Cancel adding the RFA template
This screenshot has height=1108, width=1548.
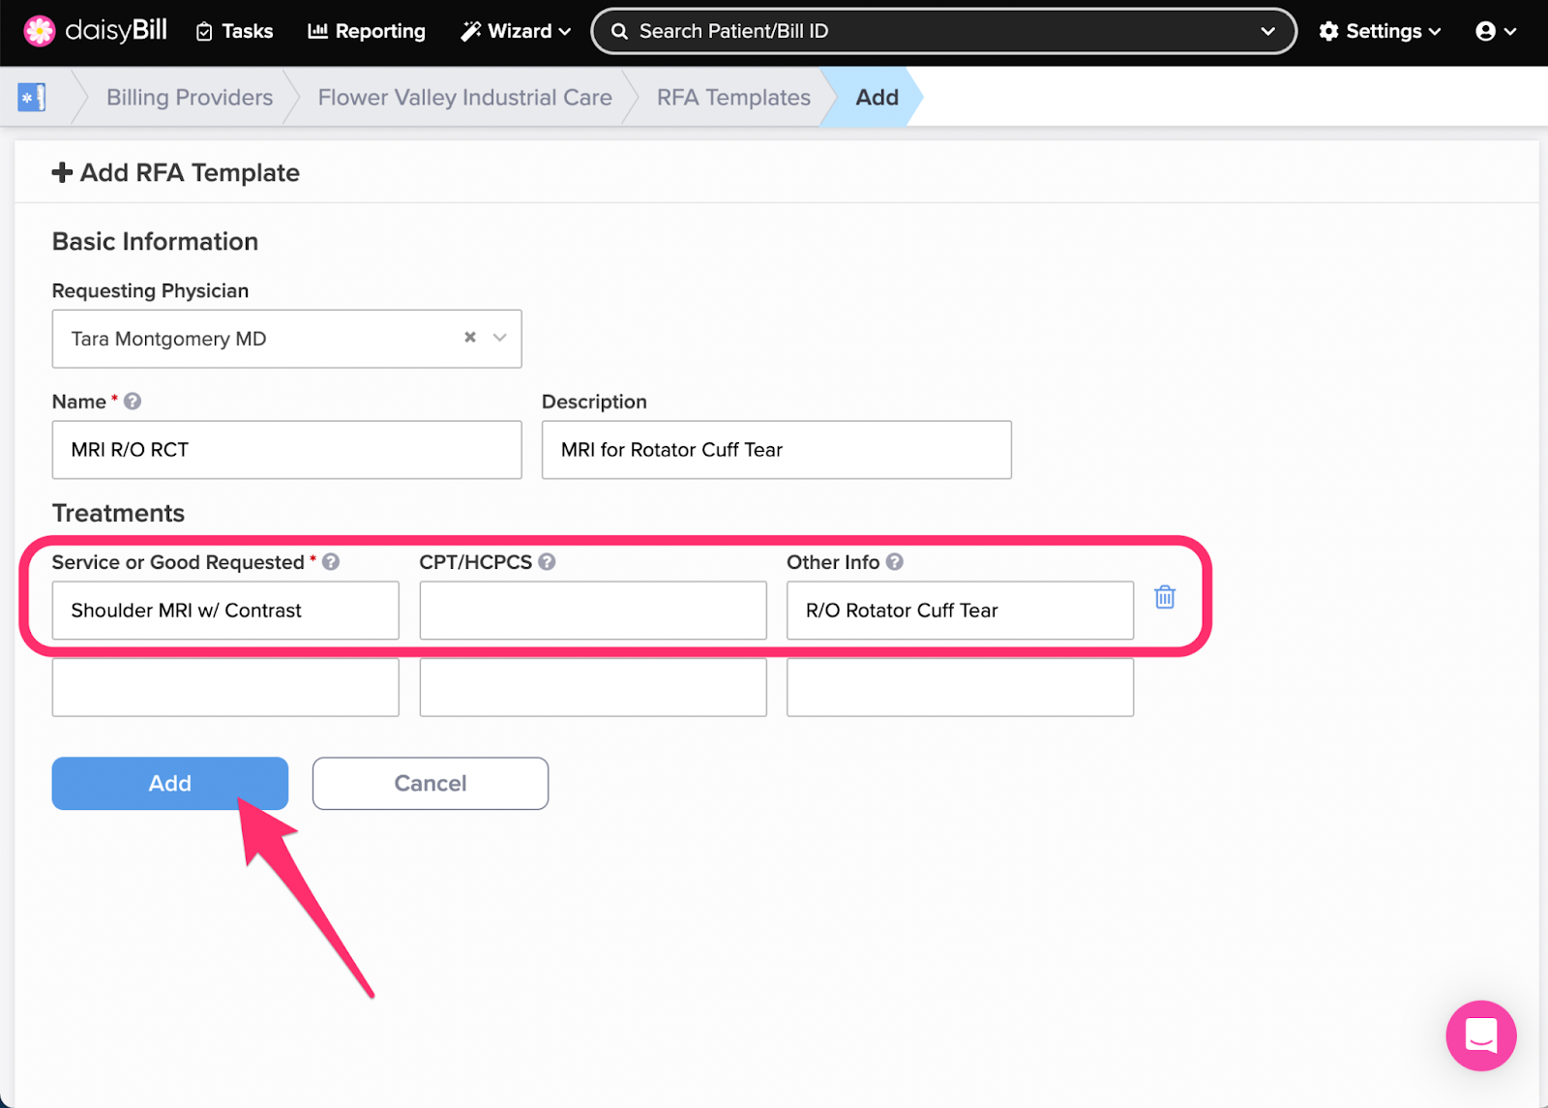(x=431, y=783)
